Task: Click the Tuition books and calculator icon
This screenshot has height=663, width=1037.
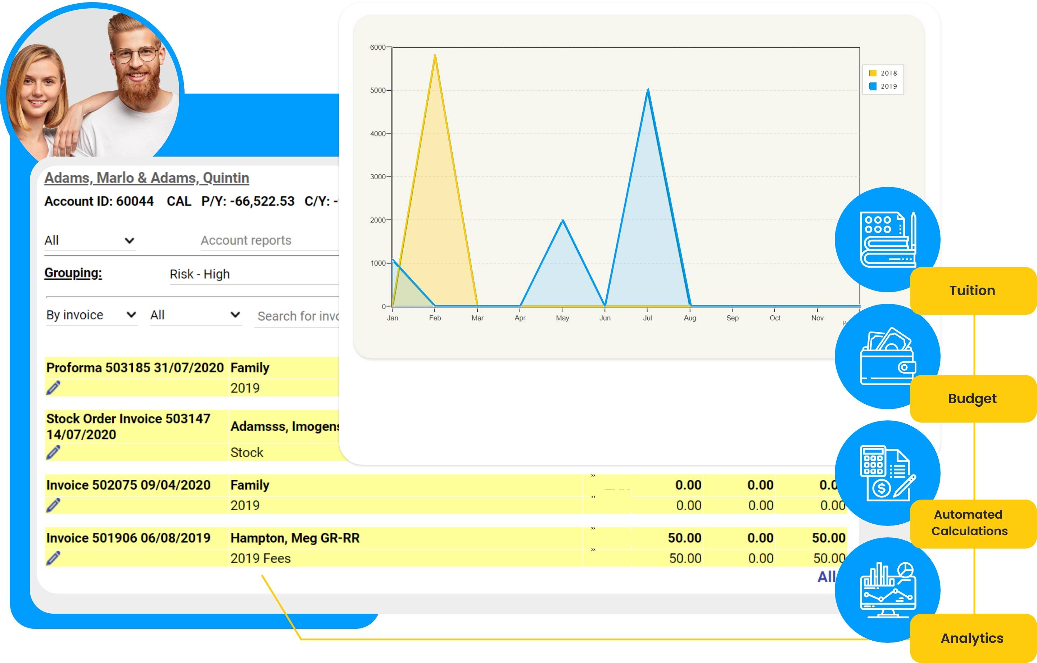Action: coord(887,239)
